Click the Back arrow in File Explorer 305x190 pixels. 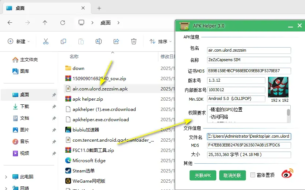pos(10,23)
